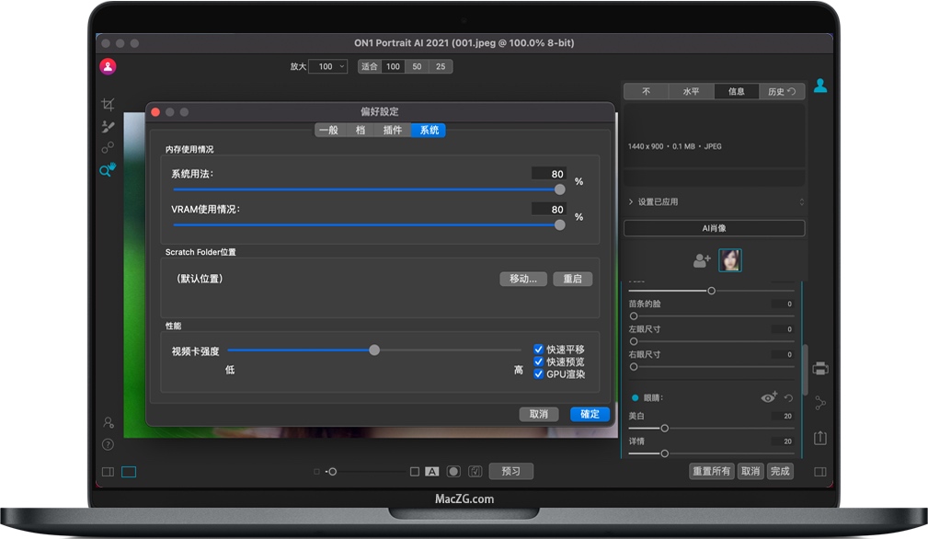Disable the GPU渲染 checkbox

pos(539,374)
